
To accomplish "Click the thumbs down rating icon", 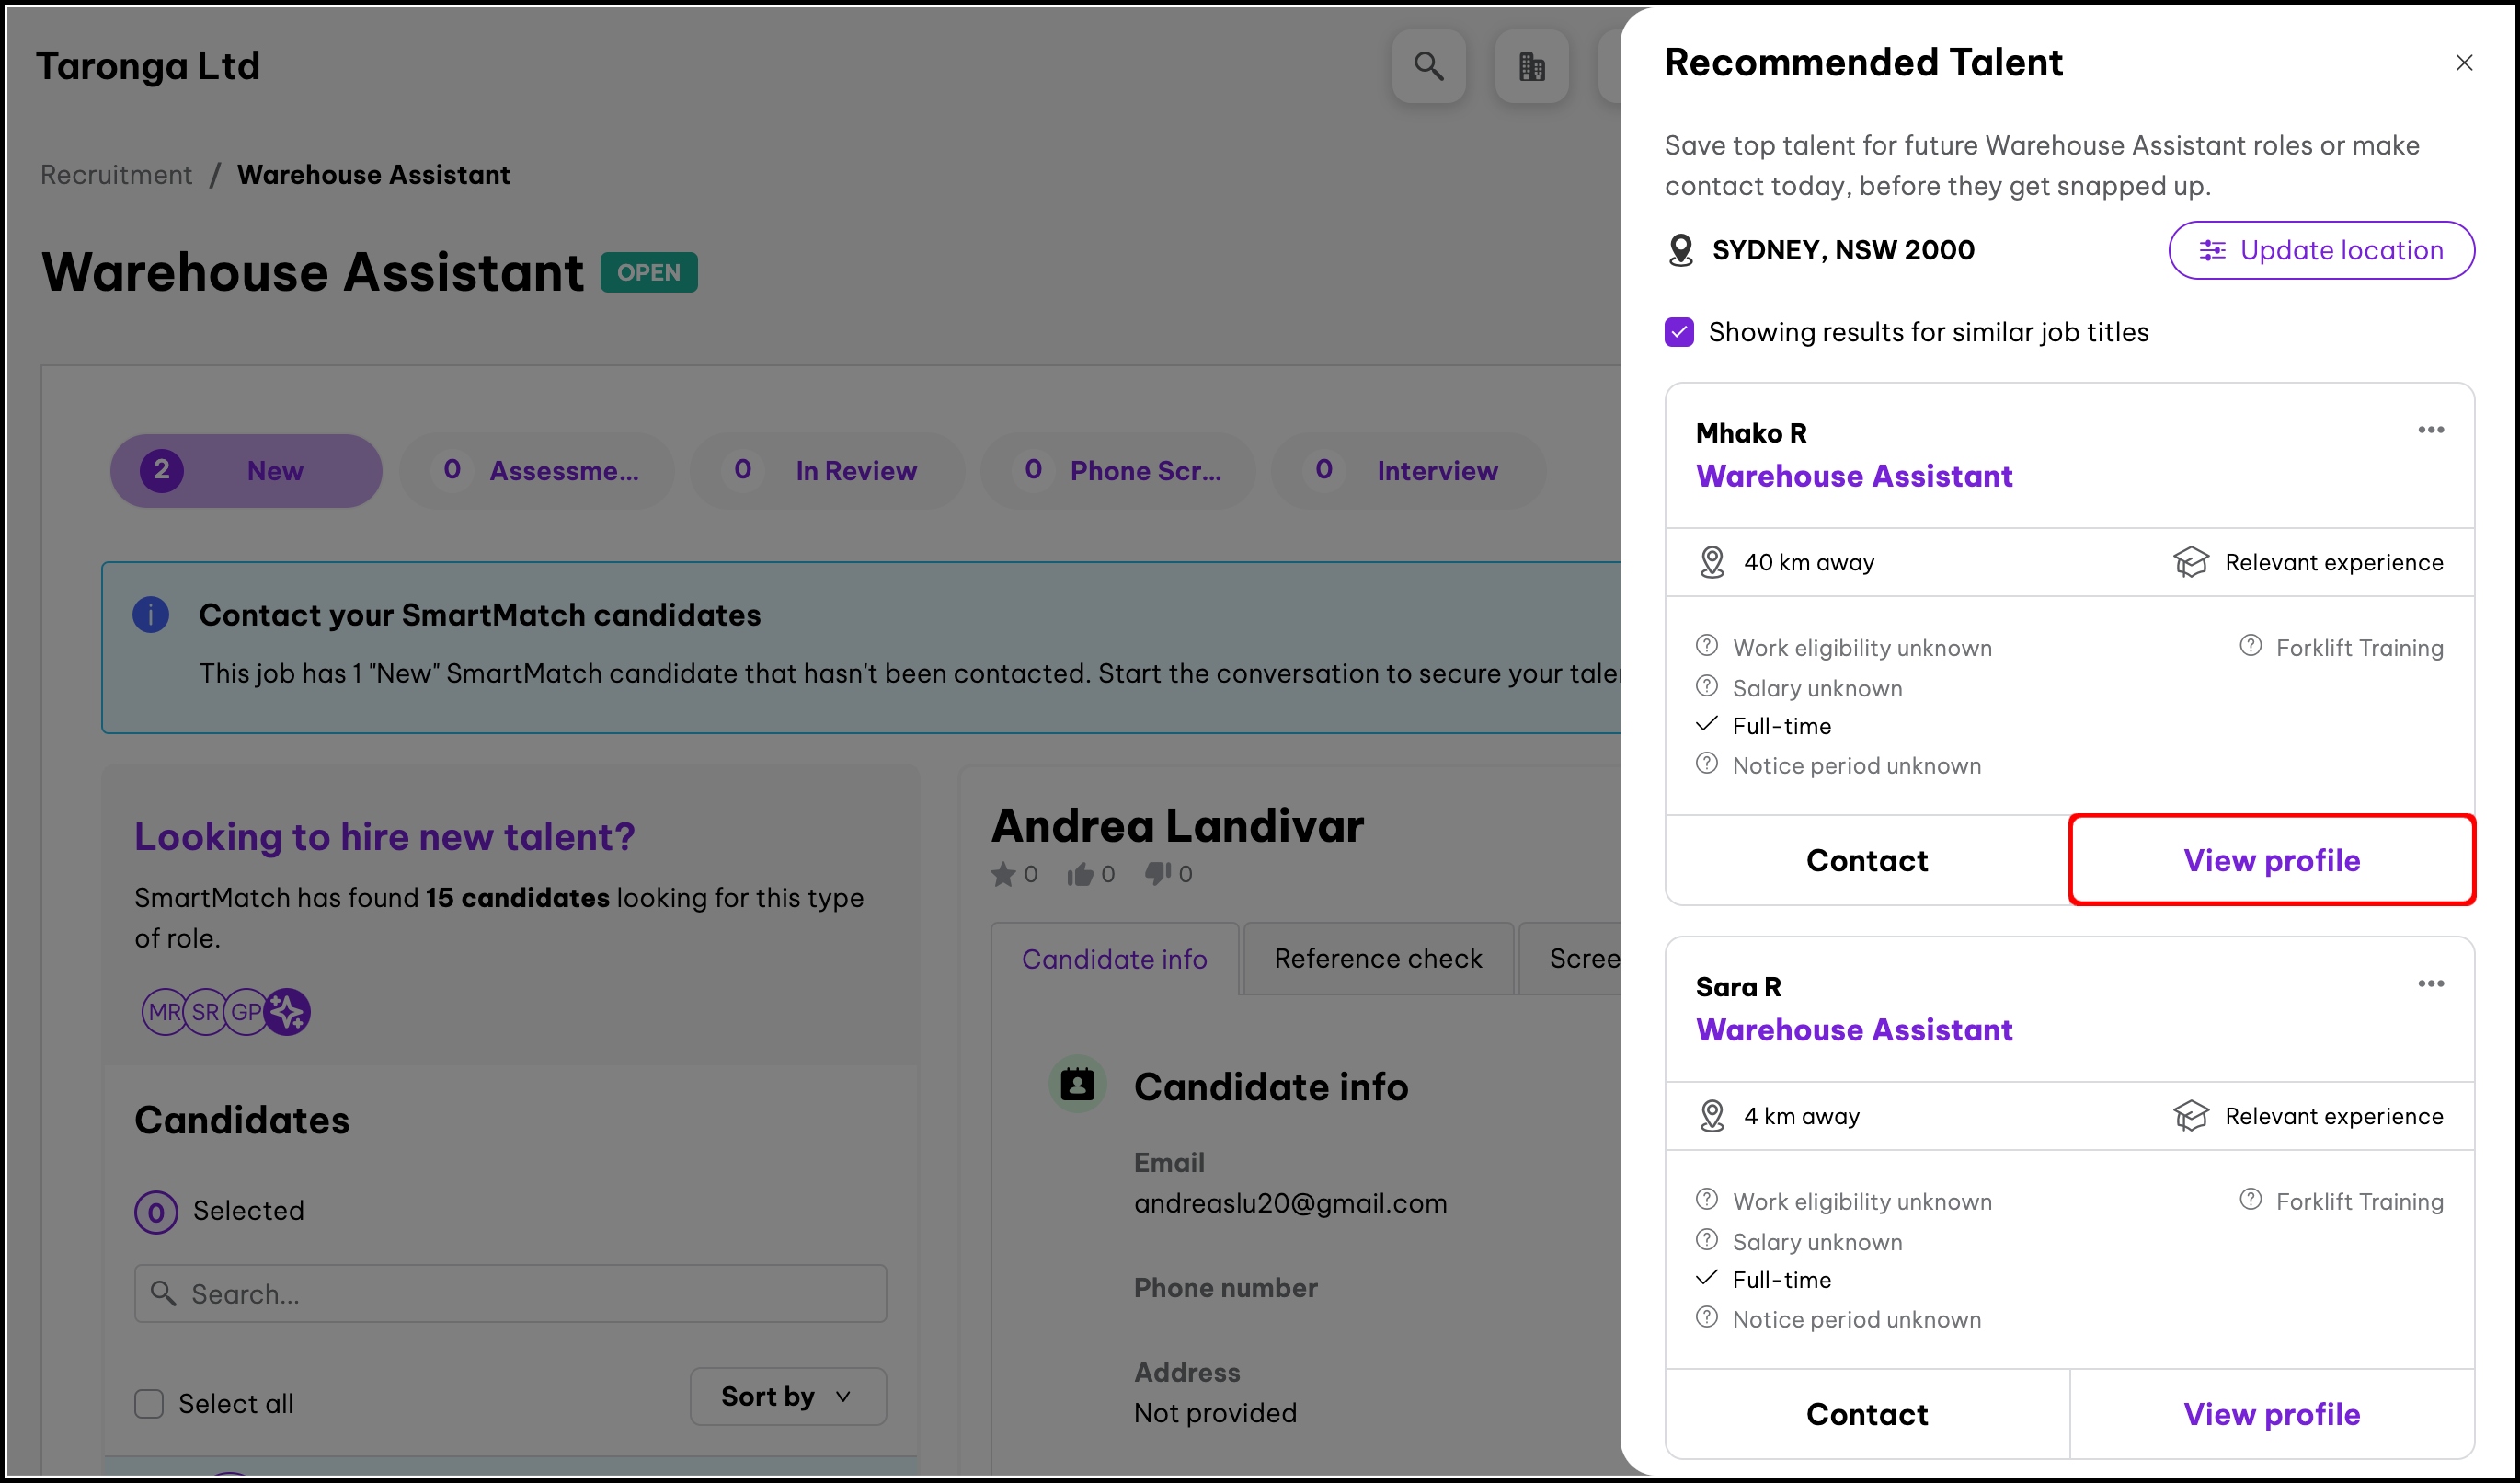I will tap(1157, 874).
